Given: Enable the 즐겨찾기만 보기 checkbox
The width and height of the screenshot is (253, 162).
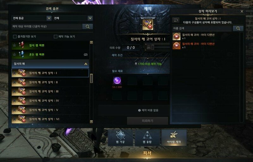Looking at the screenshot, I should (x=15, y=36).
